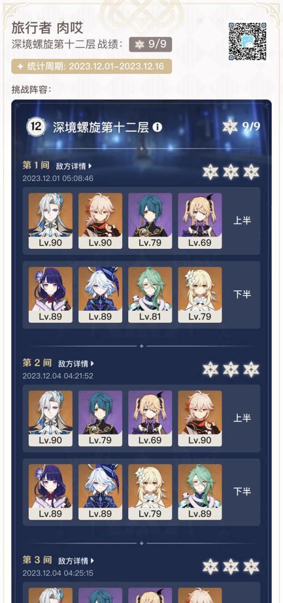Open Lv.81 green-haired character in chamber 1 下半
This screenshot has height=603, width=283.
tap(150, 295)
